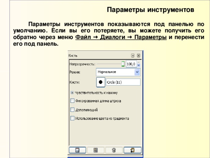Screen dimensions: 210x158
Task: Click the Непрозрачность slider handle
Action: point(123,64)
